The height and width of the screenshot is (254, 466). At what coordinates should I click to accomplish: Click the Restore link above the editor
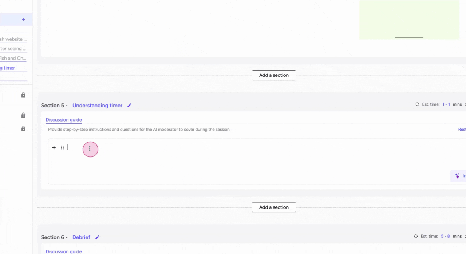pyautogui.click(x=462, y=129)
